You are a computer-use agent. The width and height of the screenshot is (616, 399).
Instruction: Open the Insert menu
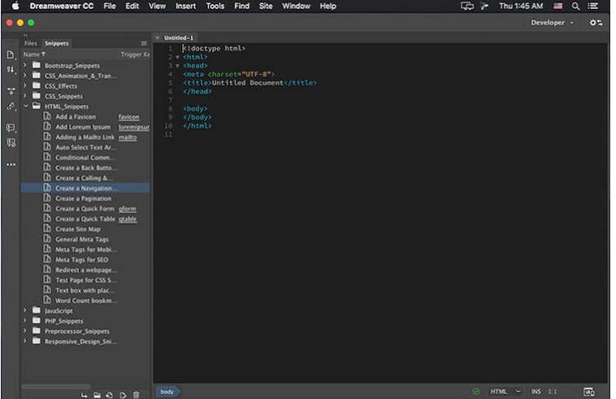(x=185, y=6)
